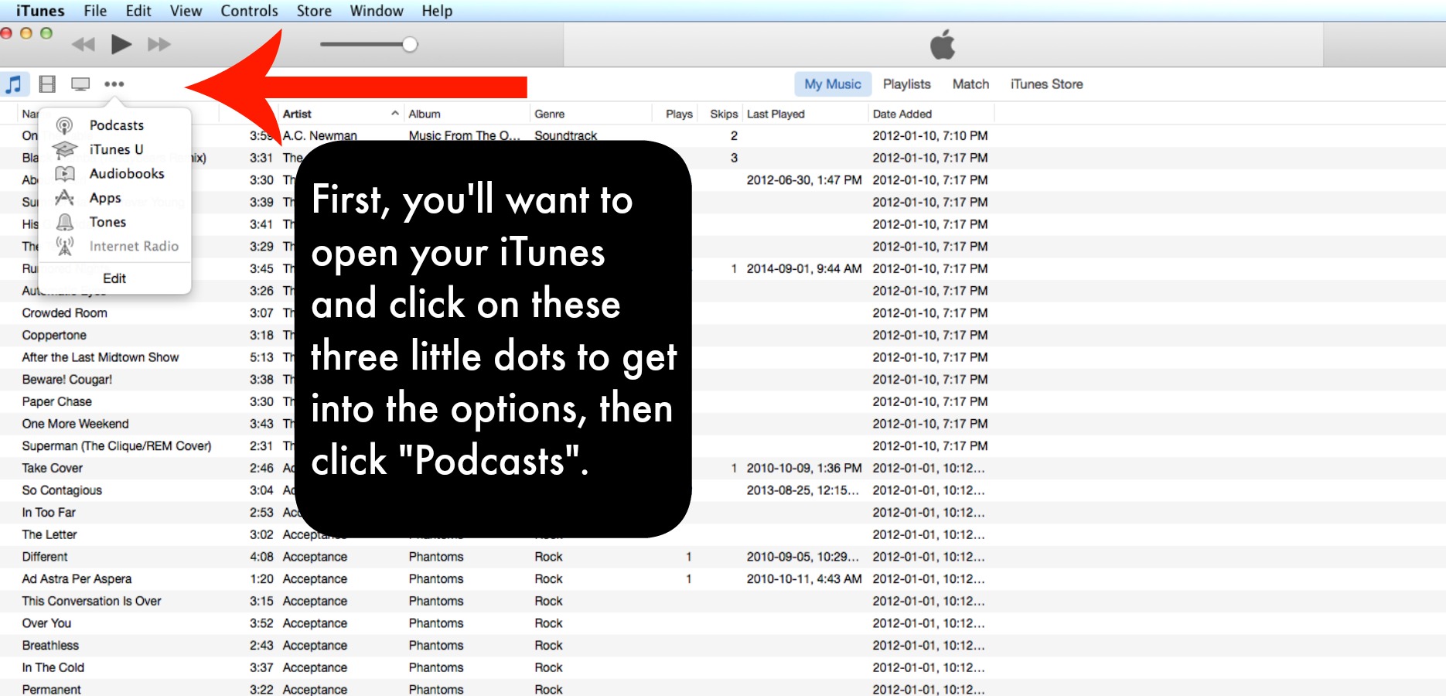Image resolution: width=1446 pixels, height=696 pixels.
Task: Switch to the Match tab
Action: point(970,84)
